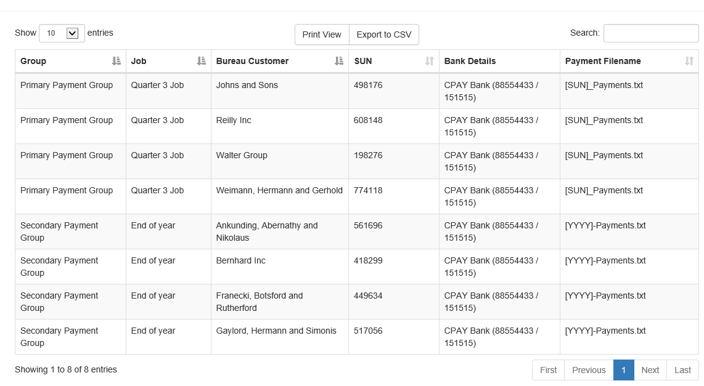
Task: Click the Payment Filename sort arrows
Action: pyautogui.click(x=689, y=61)
